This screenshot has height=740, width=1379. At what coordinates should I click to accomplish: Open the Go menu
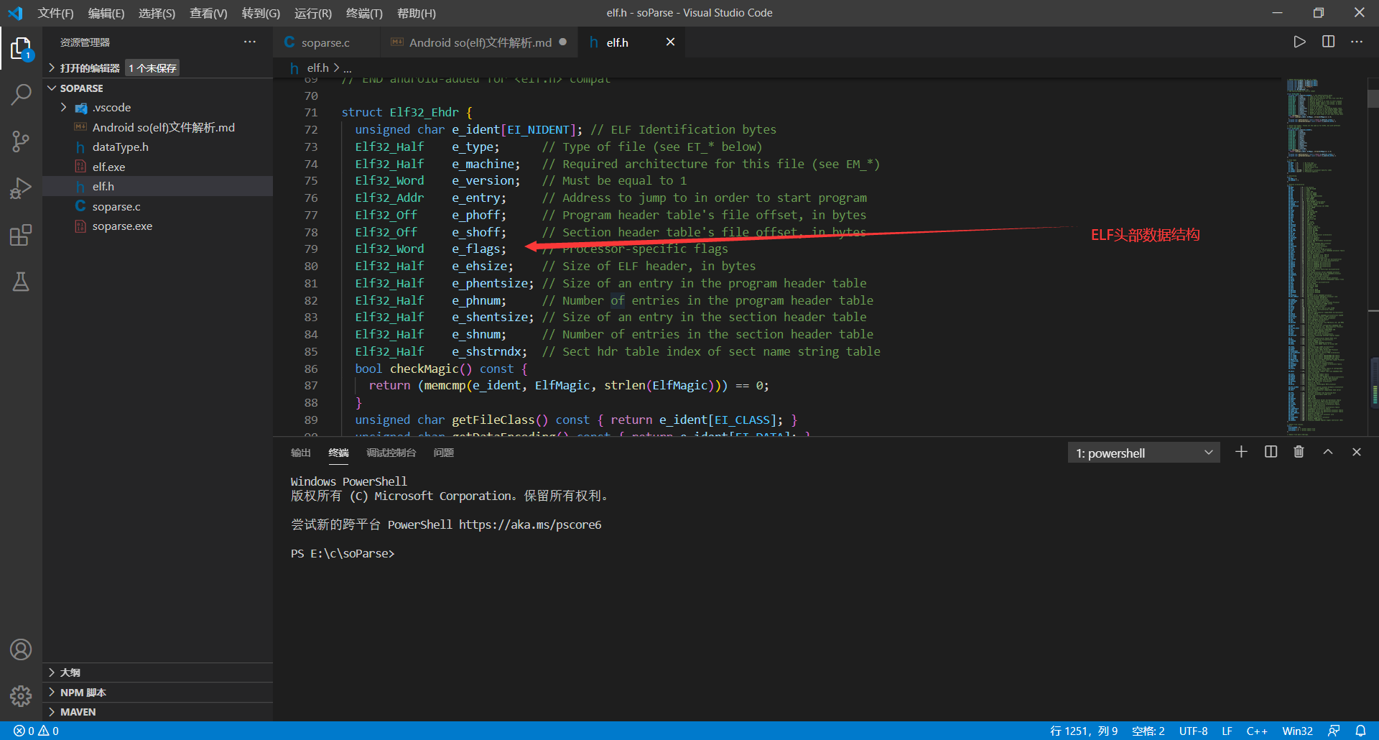261,13
